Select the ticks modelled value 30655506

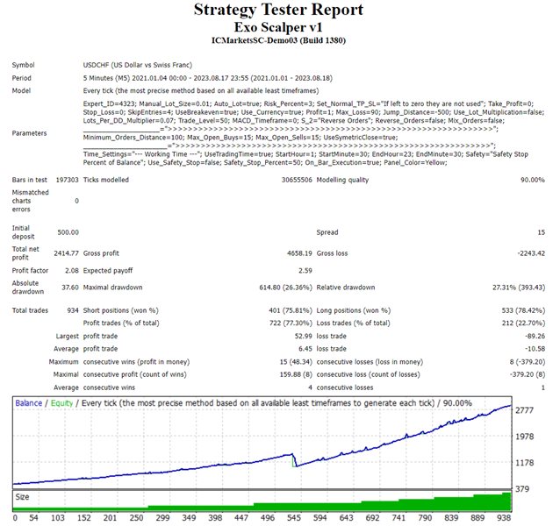[297, 180]
